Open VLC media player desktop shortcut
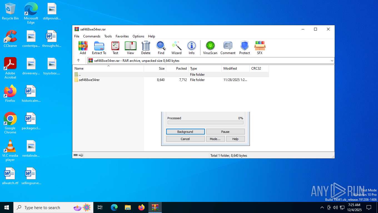The height and width of the screenshot is (213, 378). 10,151
